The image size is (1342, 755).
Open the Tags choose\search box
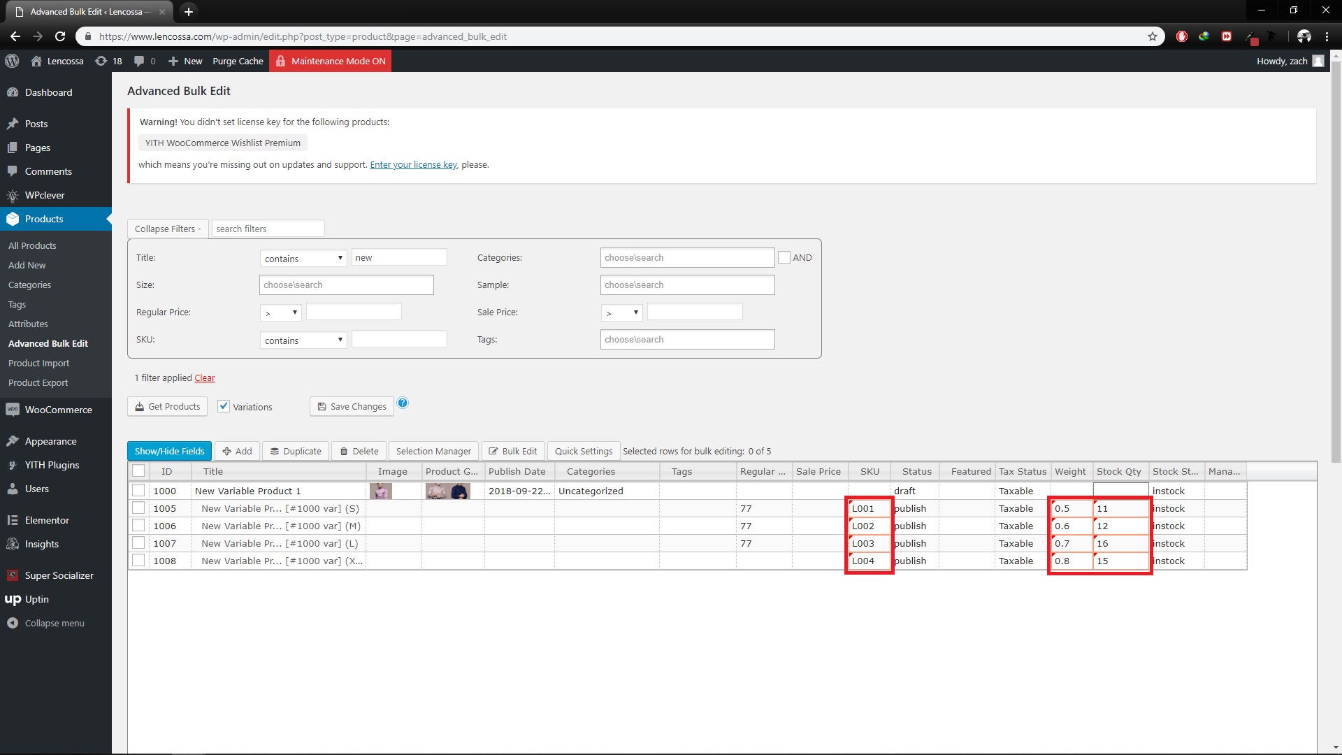687,339
